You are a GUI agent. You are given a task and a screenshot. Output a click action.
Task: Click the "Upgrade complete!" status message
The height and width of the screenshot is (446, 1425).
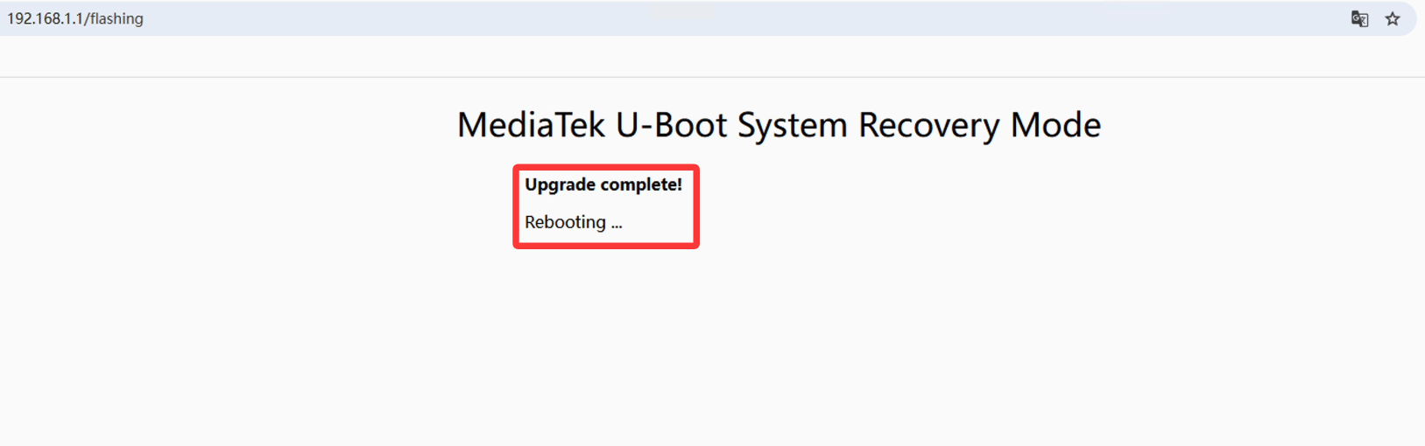click(x=603, y=185)
